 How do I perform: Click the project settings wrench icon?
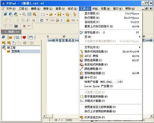pyautogui.click(x=32, y=43)
